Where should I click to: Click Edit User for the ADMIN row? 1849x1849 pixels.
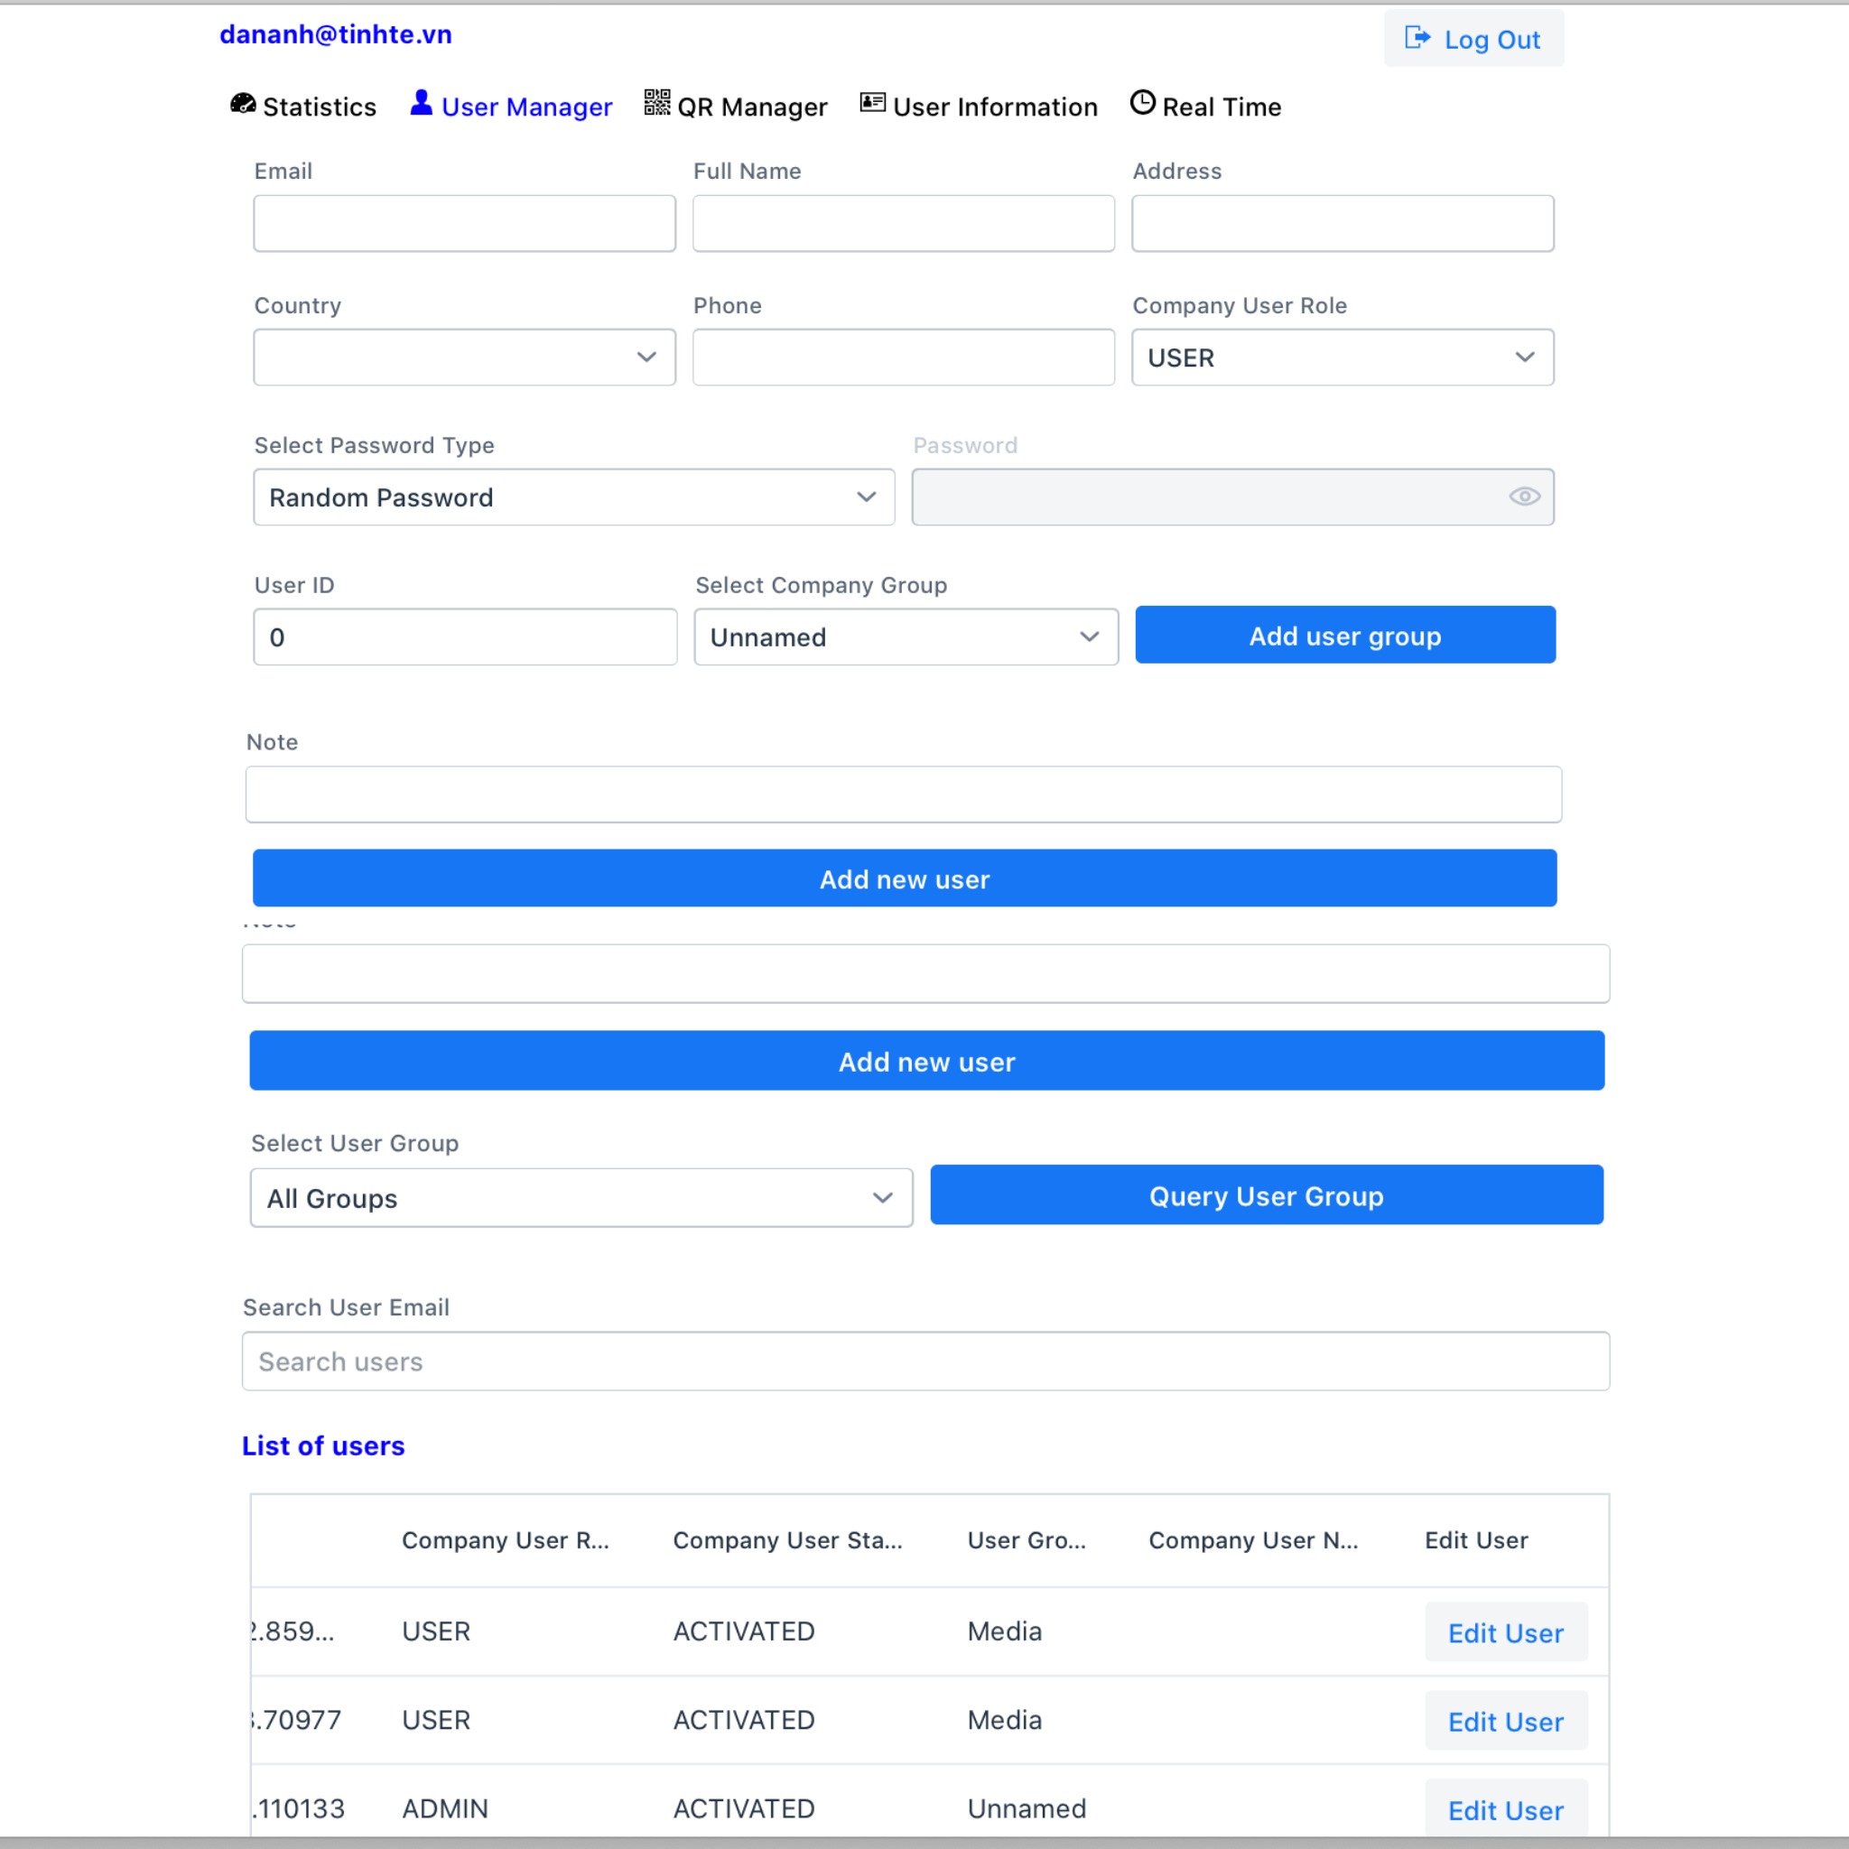(x=1505, y=1810)
